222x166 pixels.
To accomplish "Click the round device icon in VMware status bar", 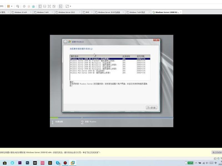I will [218, 159].
